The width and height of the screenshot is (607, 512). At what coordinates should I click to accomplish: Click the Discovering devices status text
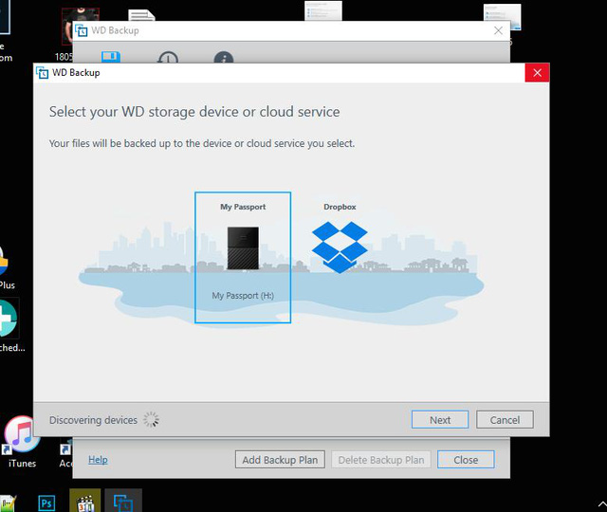click(x=93, y=420)
